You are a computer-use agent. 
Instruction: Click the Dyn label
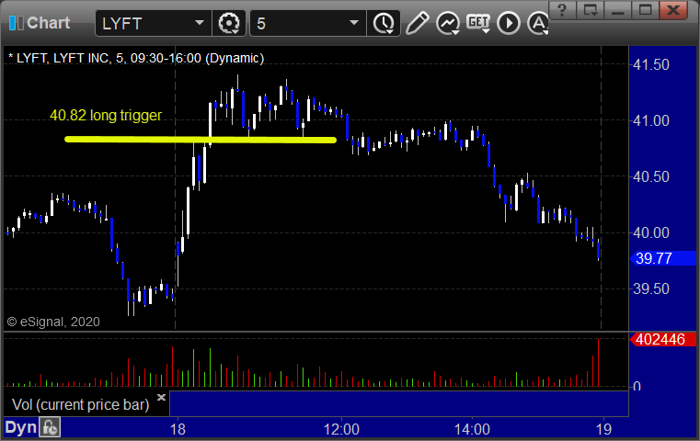tap(20, 427)
